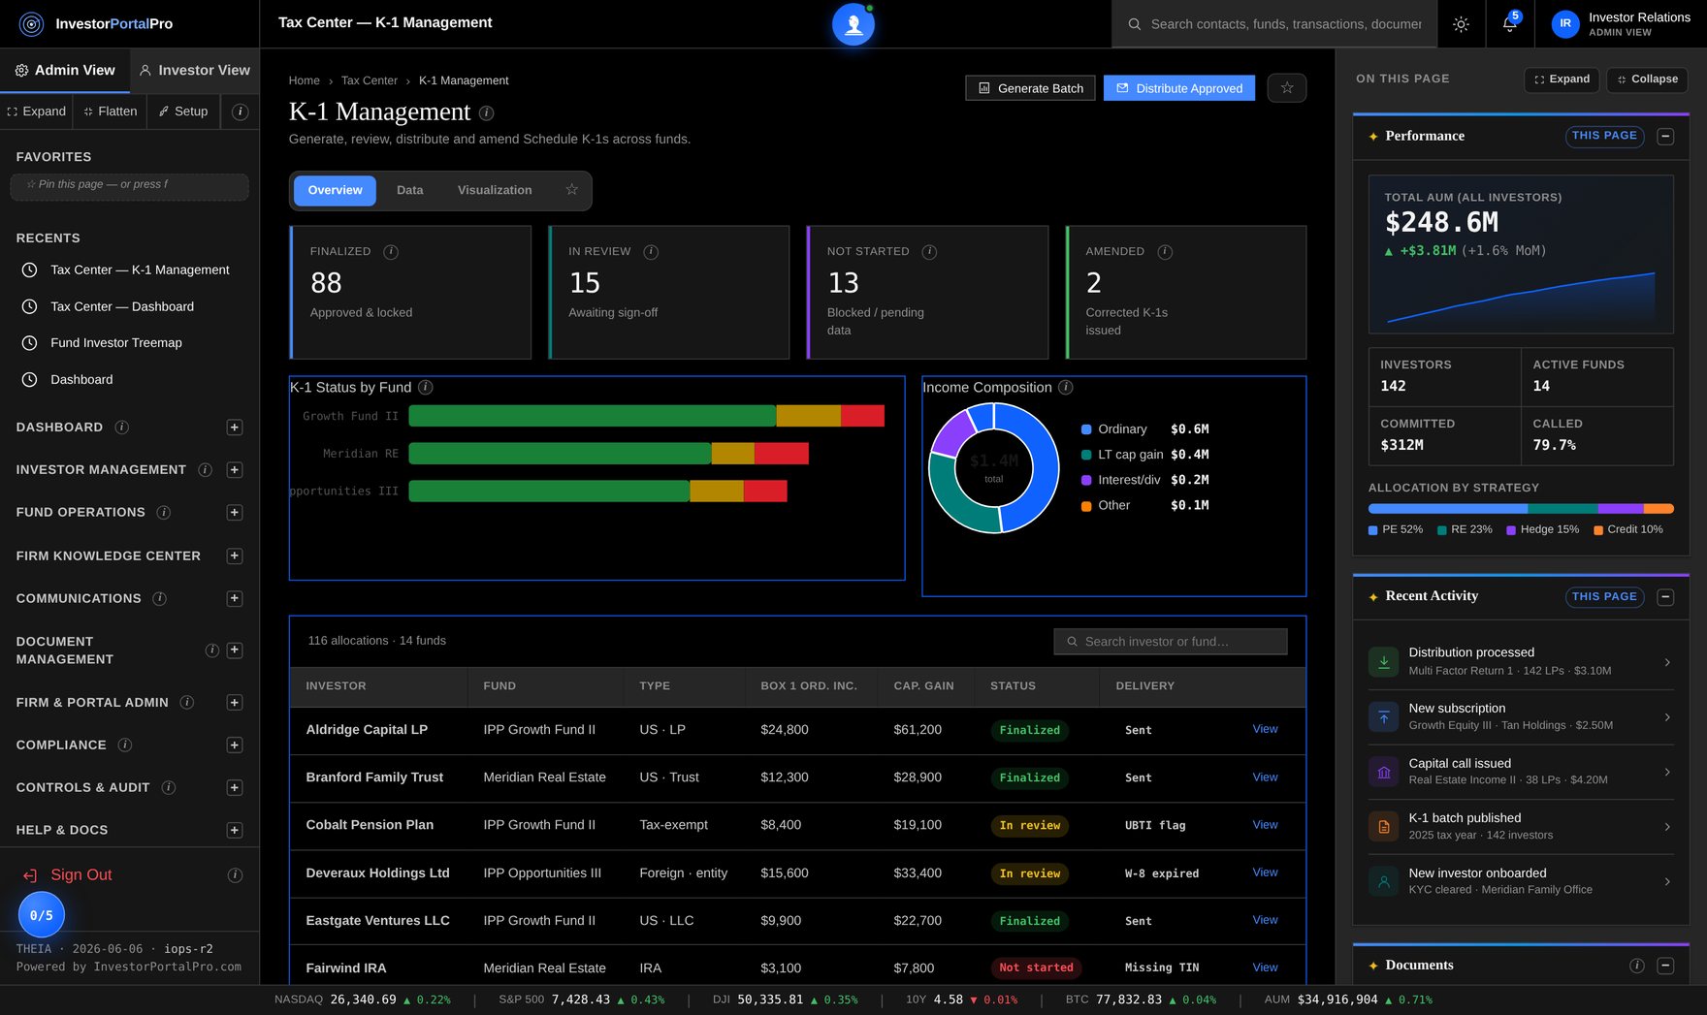The image size is (1707, 1015).
Task: Open the notifications bell
Action: tap(1509, 24)
